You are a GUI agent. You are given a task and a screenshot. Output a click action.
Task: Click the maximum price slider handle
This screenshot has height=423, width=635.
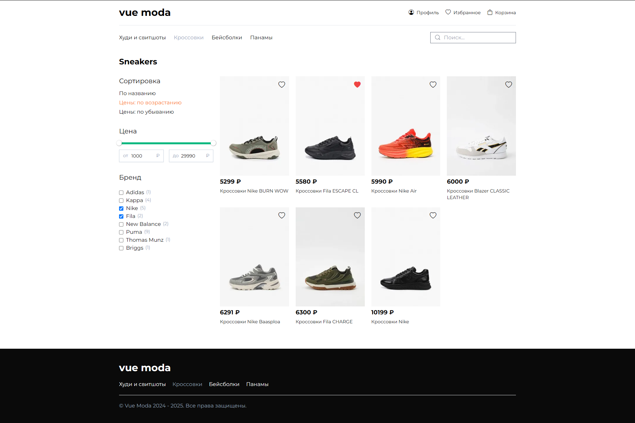(213, 143)
